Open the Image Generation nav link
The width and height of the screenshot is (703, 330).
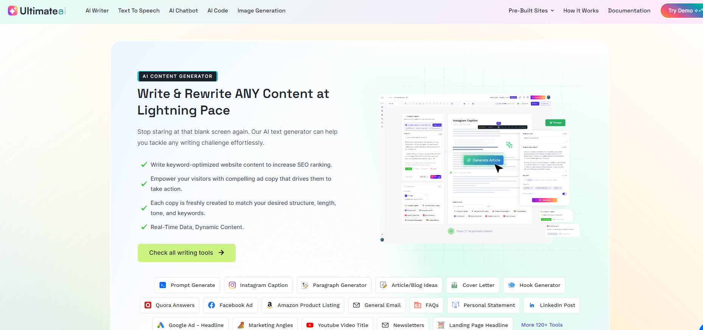coord(261,11)
